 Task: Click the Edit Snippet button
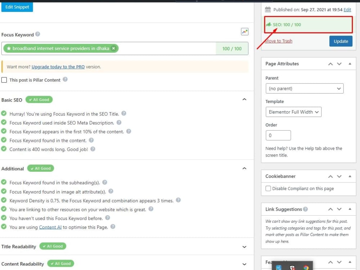click(17, 7)
